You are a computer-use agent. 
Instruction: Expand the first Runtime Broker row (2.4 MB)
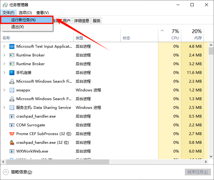click(x=4, y=55)
